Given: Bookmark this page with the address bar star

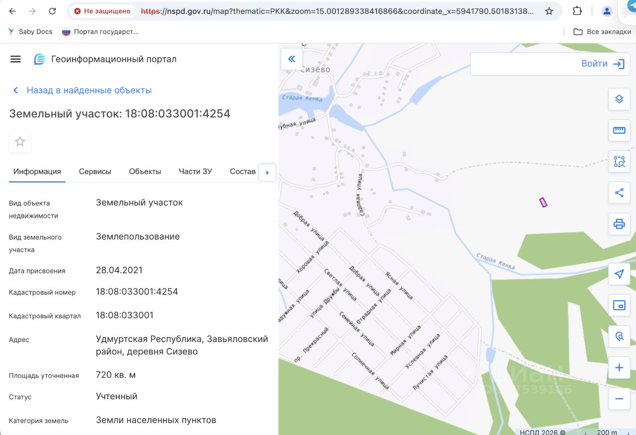Looking at the screenshot, I should (549, 11).
